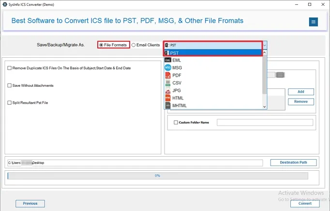The height and width of the screenshot is (211, 330).
Task: Select the Email Clients radio button
Action: 133,45
